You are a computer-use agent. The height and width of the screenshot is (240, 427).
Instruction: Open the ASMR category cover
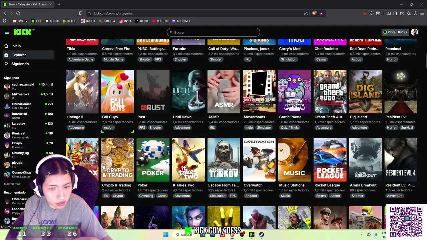tap(224, 92)
